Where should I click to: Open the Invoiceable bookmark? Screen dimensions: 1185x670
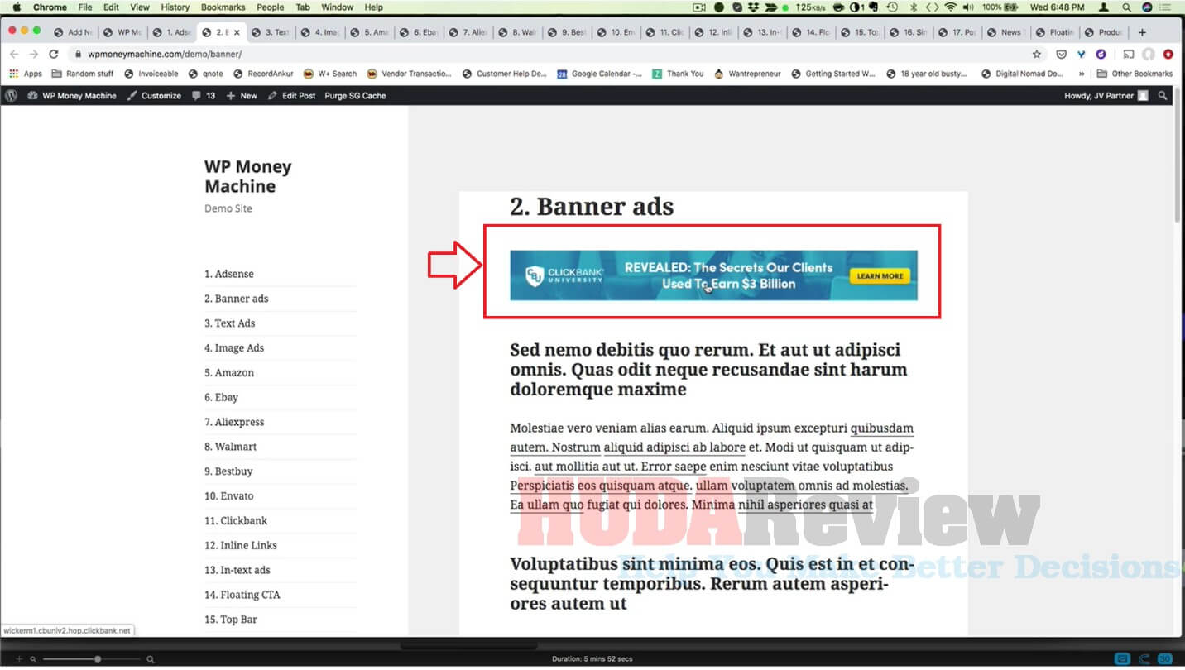tap(151, 74)
